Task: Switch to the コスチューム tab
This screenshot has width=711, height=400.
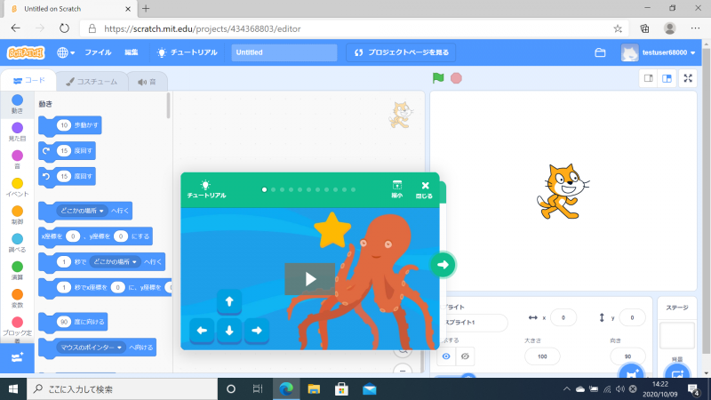Action: (92, 82)
